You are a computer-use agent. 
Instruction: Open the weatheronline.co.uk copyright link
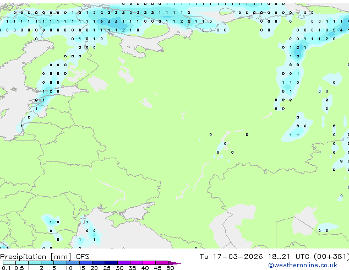tap(303, 265)
